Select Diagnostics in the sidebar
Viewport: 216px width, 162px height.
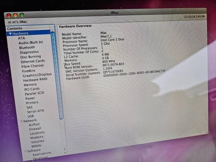29,52
